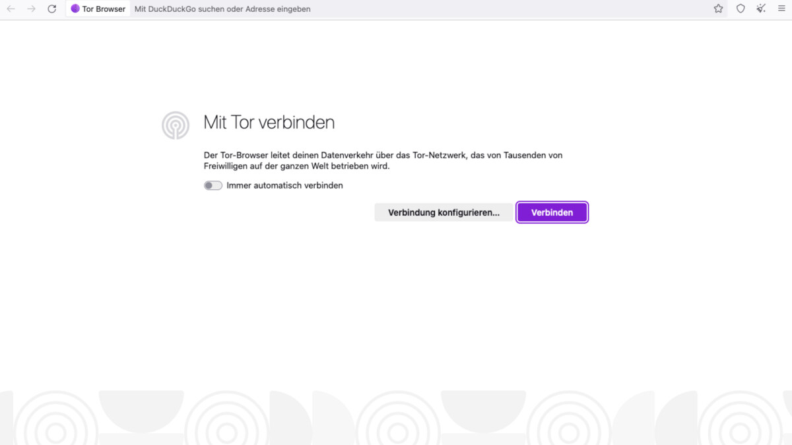
Task: Reload the current page
Action: point(51,9)
